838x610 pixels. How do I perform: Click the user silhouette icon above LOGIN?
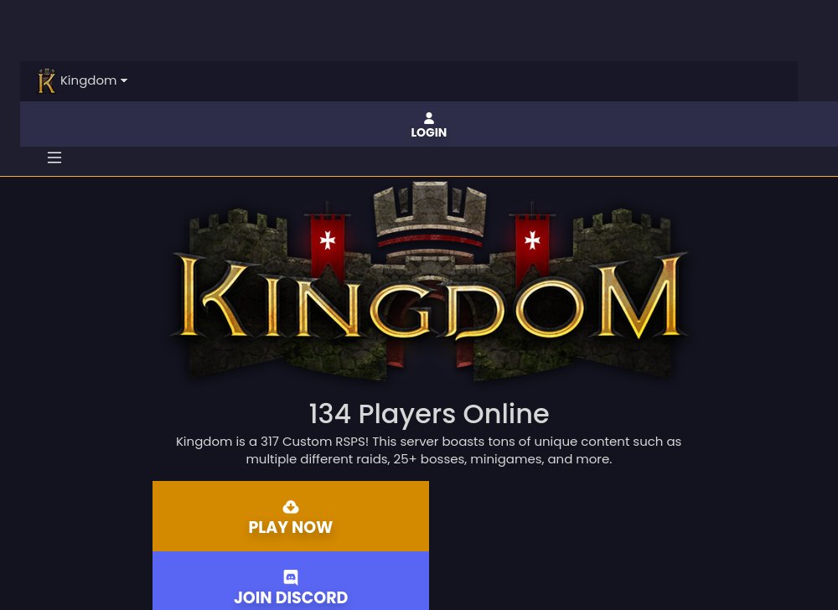click(x=428, y=118)
